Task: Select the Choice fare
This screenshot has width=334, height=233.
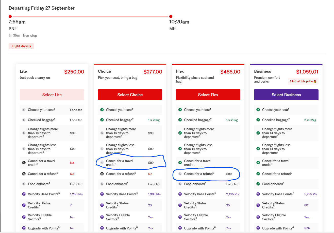Action: 130,95
